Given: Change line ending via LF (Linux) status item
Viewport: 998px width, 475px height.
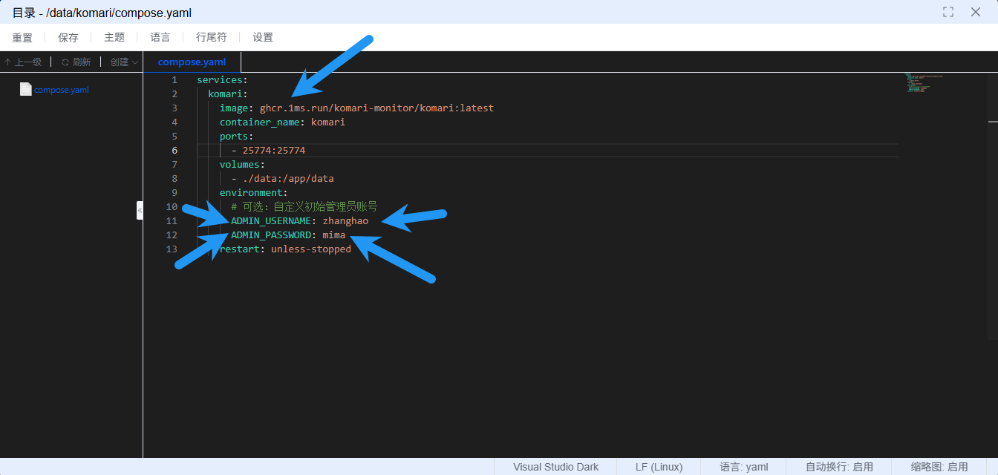Looking at the screenshot, I should tap(658, 466).
